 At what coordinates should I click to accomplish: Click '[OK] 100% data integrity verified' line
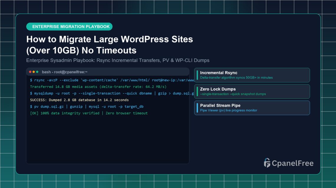coord(89,113)
